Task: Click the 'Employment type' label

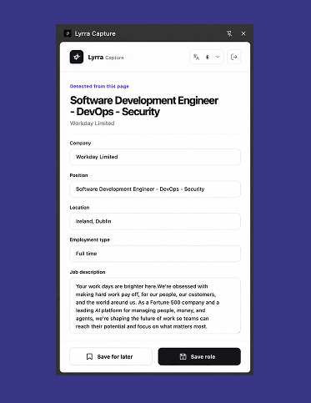Action: (89, 239)
